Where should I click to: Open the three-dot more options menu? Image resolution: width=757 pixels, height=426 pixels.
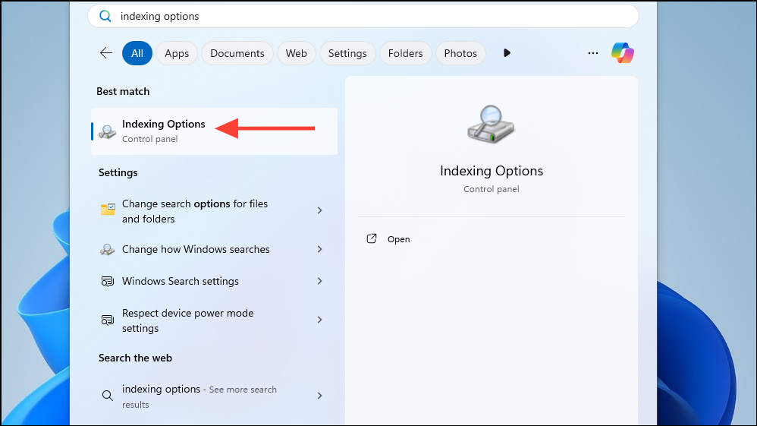pos(593,53)
